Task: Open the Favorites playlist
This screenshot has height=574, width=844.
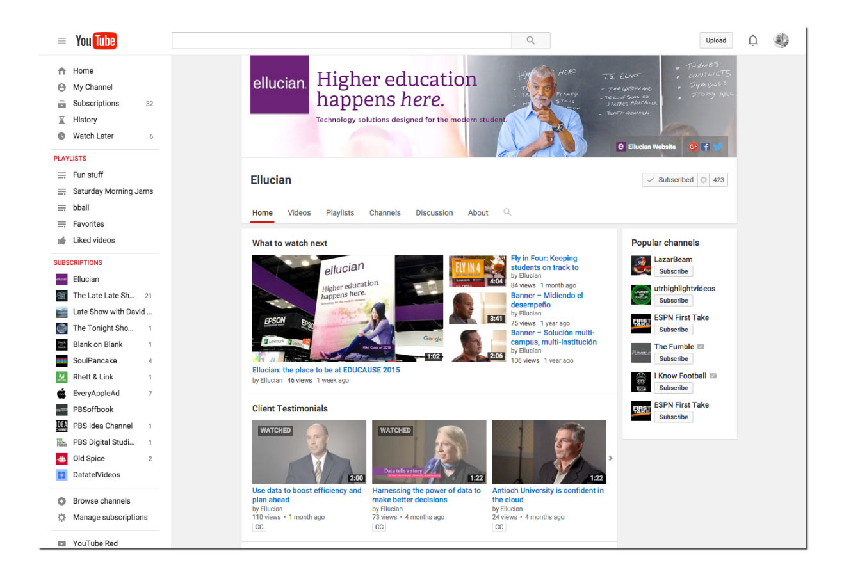Action: 88,224
